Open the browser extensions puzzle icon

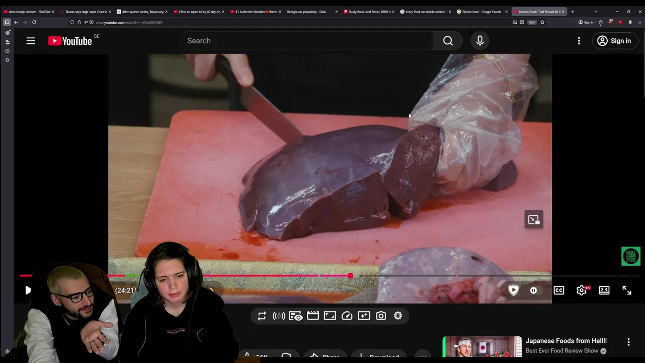601,22
